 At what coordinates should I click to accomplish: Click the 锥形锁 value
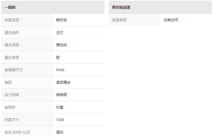pyautogui.click(x=61, y=20)
